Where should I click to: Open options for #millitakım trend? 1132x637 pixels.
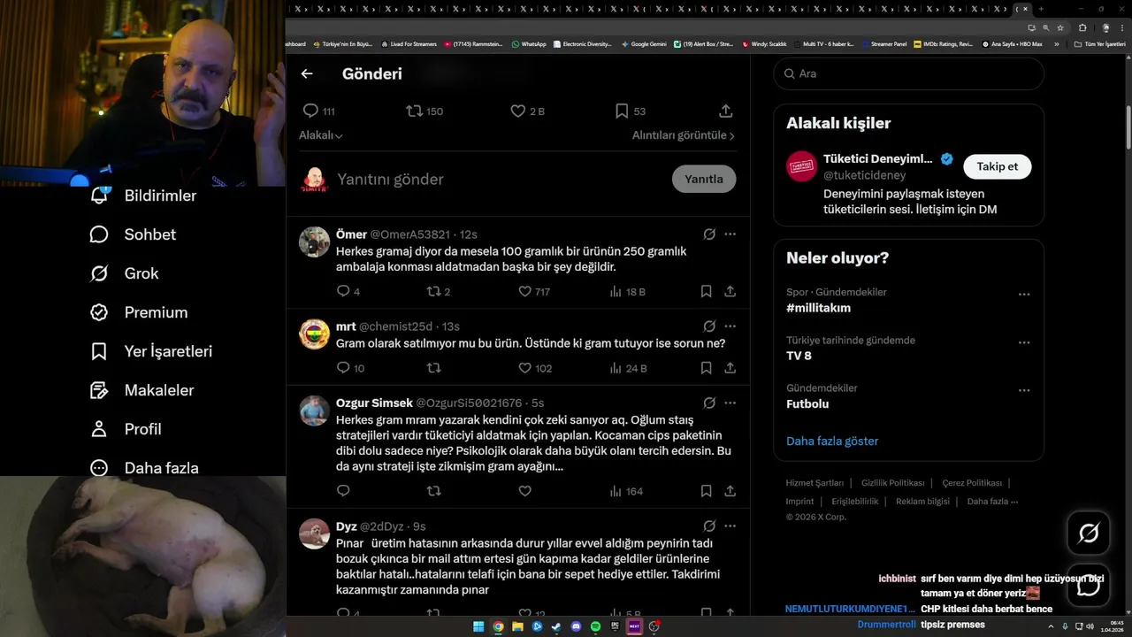pos(1024,295)
